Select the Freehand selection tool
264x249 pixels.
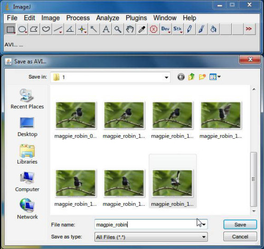coord(46,29)
